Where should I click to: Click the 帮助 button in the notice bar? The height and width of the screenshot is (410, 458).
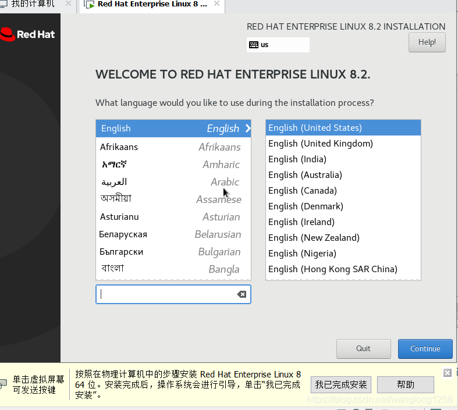[x=406, y=384]
